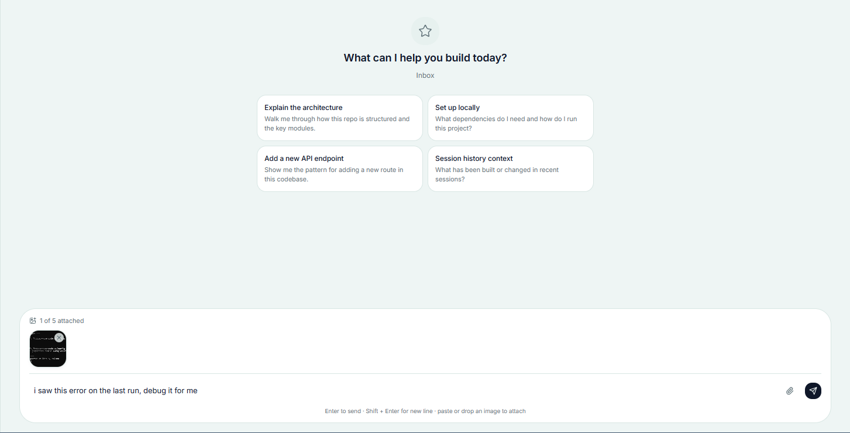The image size is (850, 433).
Task: Select the 'Explain the architecture' suggestion card
Action: [x=340, y=118]
